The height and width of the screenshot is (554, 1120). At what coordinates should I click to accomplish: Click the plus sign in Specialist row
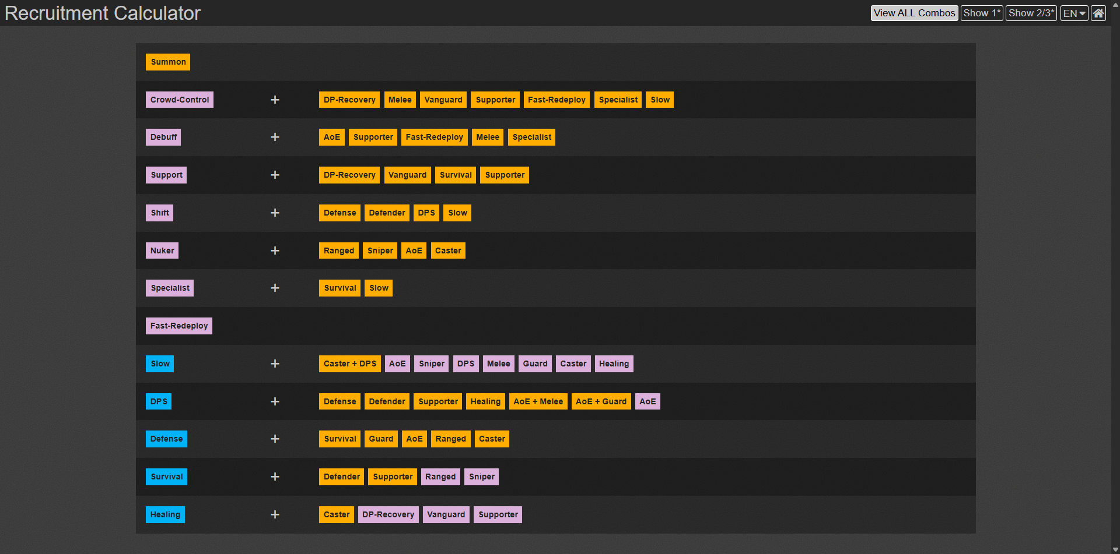[275, 288]
